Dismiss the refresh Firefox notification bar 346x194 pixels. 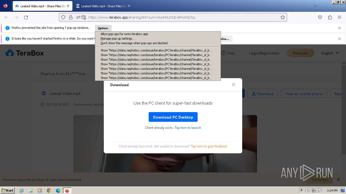[340, 39]
